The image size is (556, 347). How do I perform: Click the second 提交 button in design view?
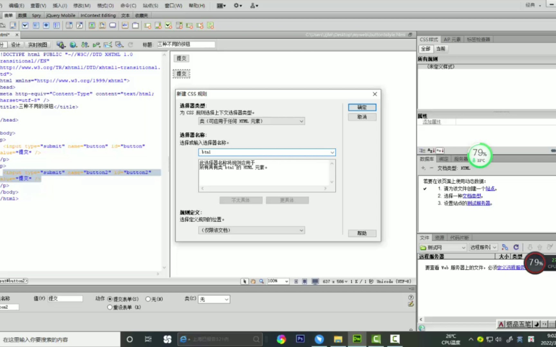click(x=181, y=74)
